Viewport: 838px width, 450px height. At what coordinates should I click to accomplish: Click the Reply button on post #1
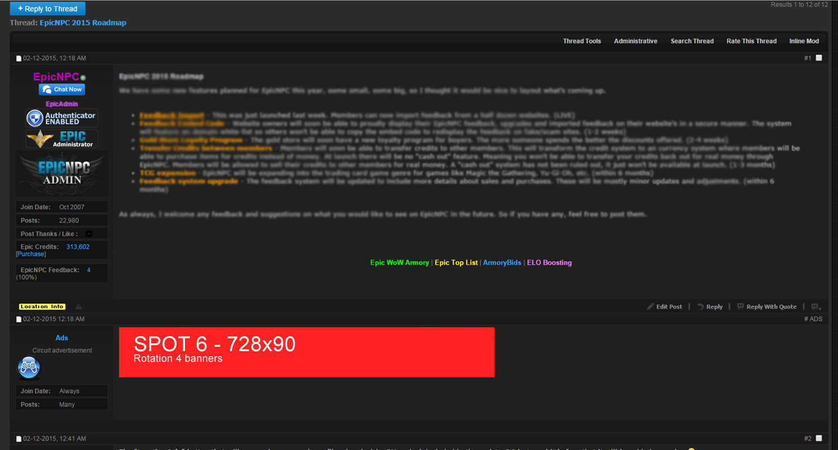click(x=710, y=307)
